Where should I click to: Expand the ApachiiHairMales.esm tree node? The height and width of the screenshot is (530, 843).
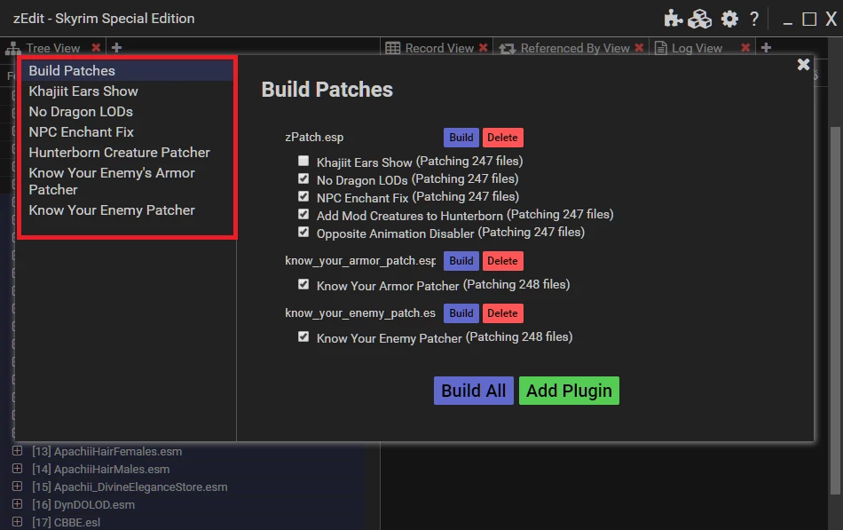pos(17,469)
